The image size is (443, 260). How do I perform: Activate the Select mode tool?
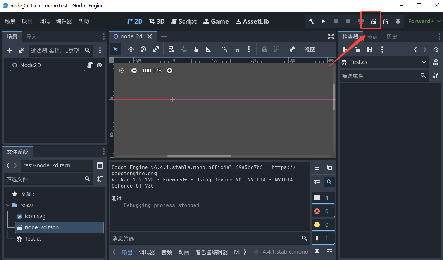[115, 50]
